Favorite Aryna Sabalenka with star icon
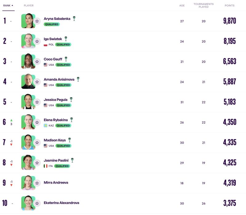Screen dimensions: 246x215 (x=37, y=21)
